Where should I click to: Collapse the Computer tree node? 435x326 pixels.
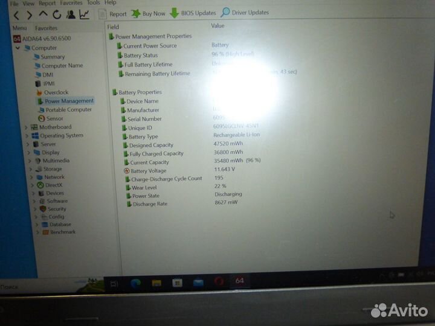[18, 48]
